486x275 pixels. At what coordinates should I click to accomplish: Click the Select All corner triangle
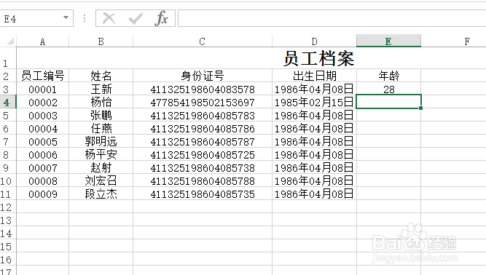click(x=10, y=41)
